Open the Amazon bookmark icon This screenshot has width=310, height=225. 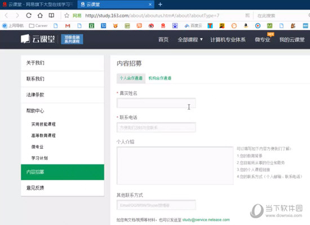pos(246,26)
